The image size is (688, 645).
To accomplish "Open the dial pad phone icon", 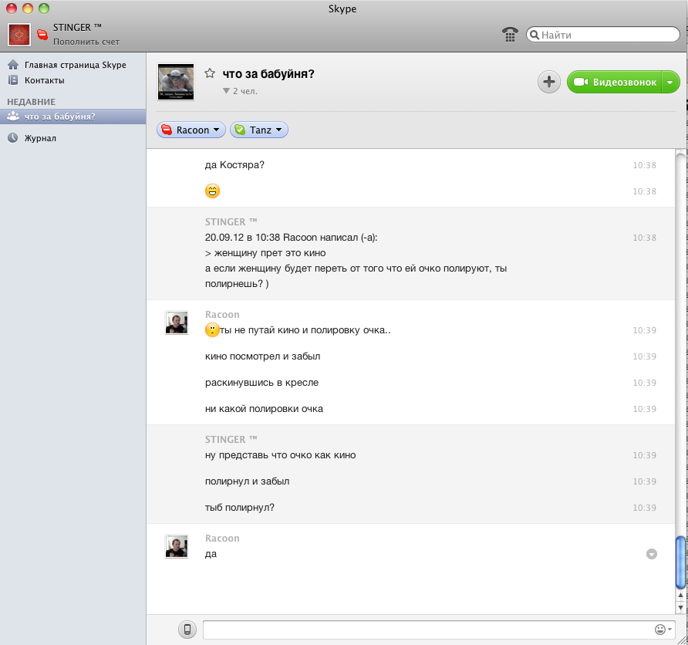I will coord(510,34).
